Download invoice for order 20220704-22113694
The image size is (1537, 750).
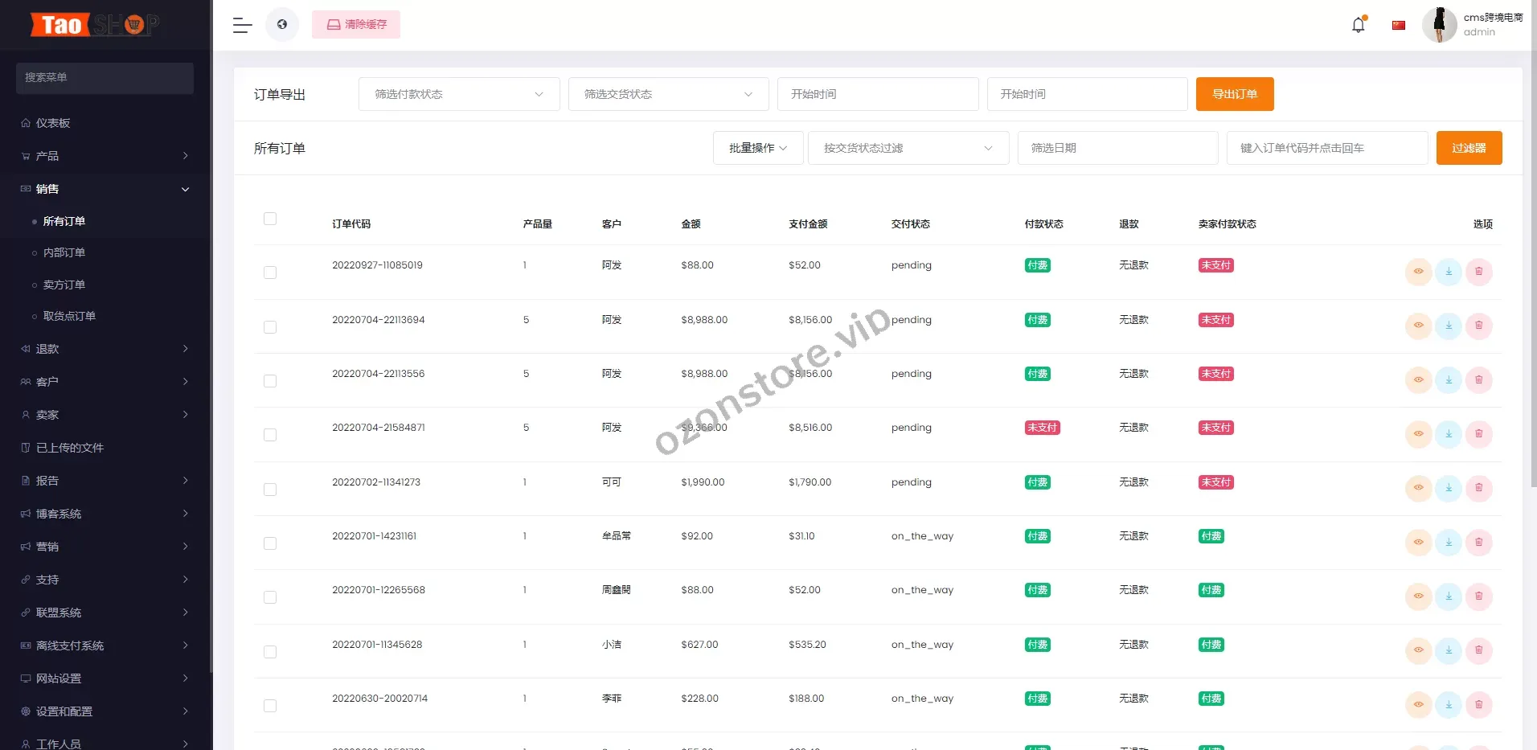1449,326
